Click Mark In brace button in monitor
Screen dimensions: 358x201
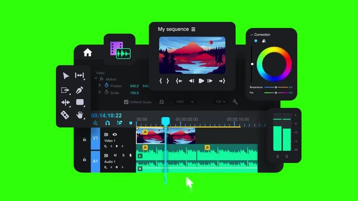[160, 81]
